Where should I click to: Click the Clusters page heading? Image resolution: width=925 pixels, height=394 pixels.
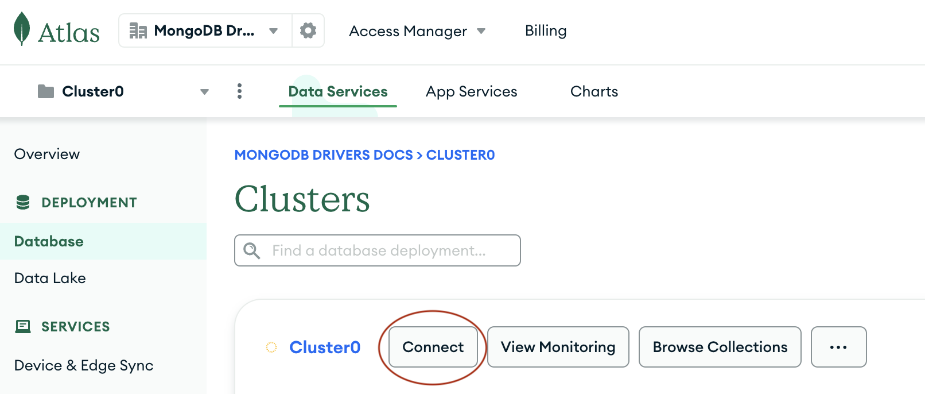[x=302, y=199]
